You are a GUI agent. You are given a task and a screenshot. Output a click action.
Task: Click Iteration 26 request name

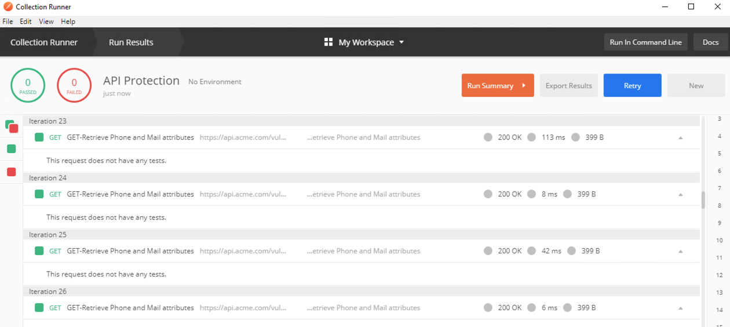tap(130, 308)
